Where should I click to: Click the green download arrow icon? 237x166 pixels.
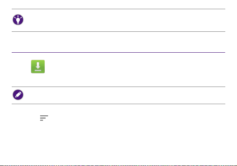(38, 66)
